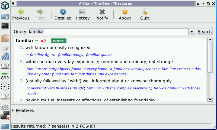Click the analog clock in sidebar
217x130 pixels.
[x=5, y=87]
